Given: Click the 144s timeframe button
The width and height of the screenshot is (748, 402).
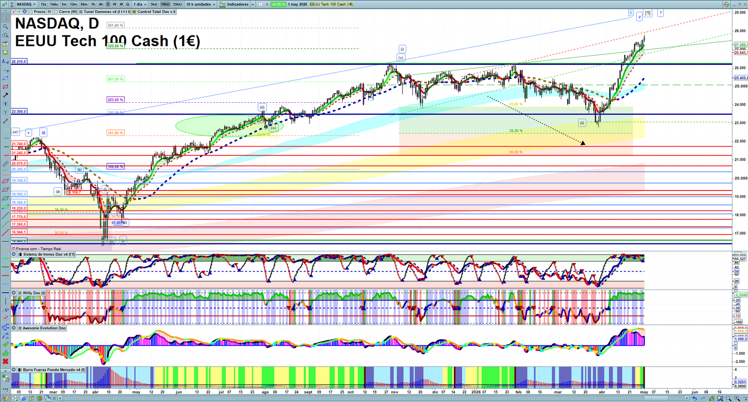Looking at the screenshot, I should (x=54, y=4).
